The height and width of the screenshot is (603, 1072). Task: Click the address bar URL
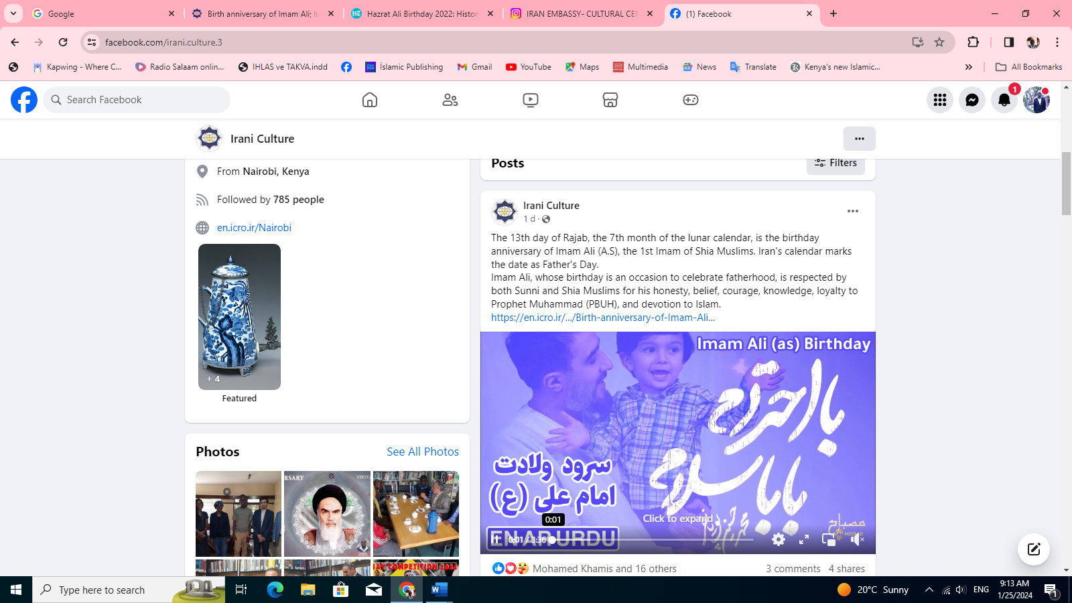click(163, 42)
